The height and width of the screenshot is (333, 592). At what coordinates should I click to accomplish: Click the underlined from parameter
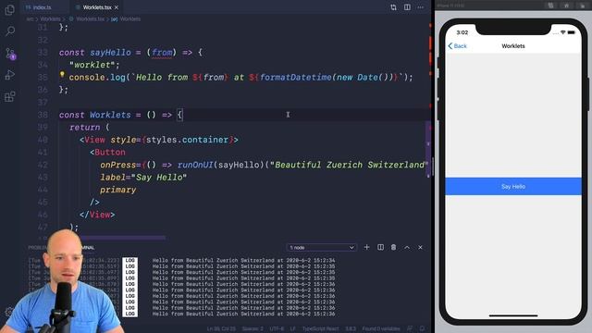pos(162,53)
